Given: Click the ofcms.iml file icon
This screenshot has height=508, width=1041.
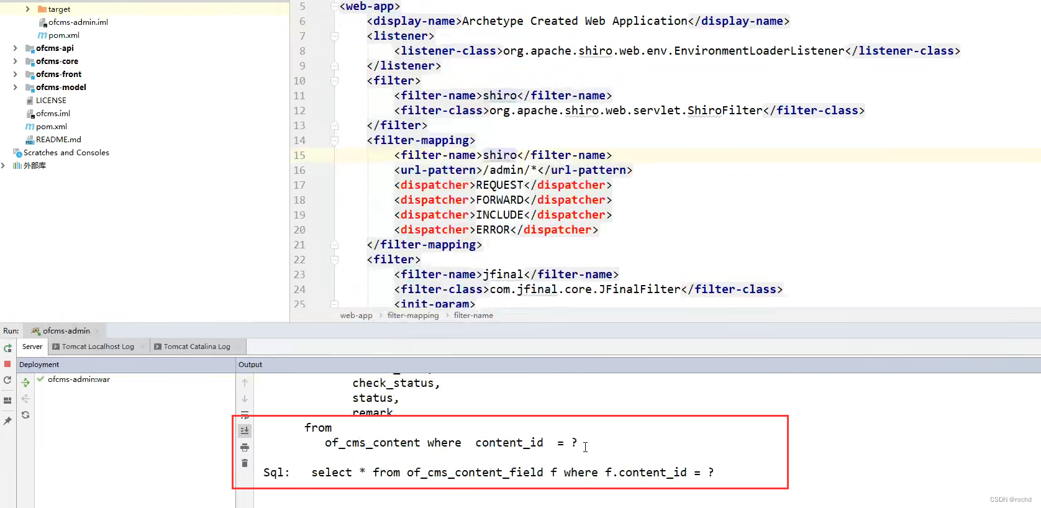Looking at the screenshot, I should pos(30,114).
